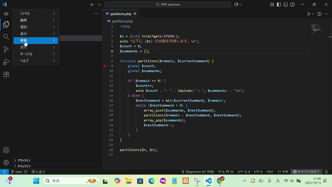The height and width of the screenshot is (187, 332).
Task: Click the Accounts icon in activity bar
Action: coord(6,150)
